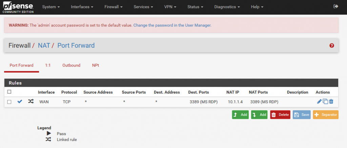Viewport: 347px width, 148px height.
Task: Click the edit pencil icon for RDP rule
Action: pyautogui.click(x=319, y=101)
